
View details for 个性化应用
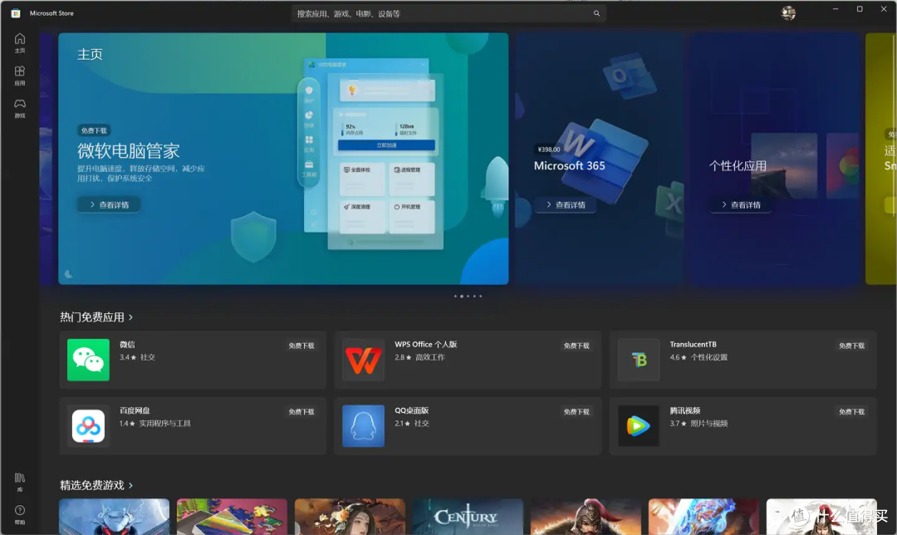tap(740, 205)
